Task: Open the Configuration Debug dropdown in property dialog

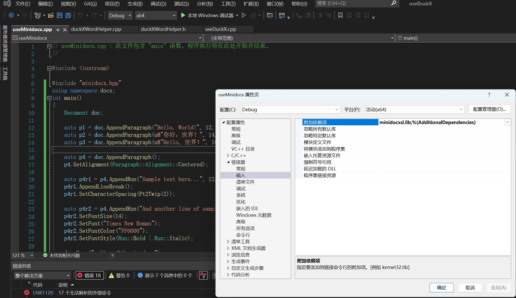Action: [x=290, y=110]
